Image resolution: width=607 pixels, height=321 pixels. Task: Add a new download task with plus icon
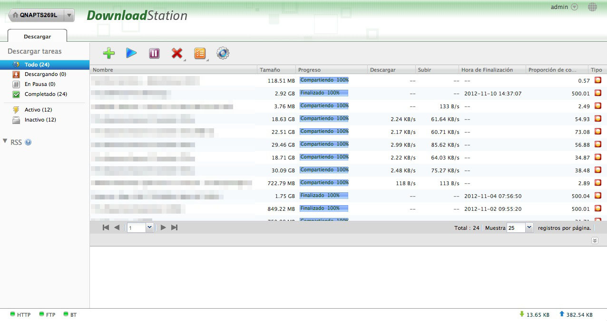(109, 53)
